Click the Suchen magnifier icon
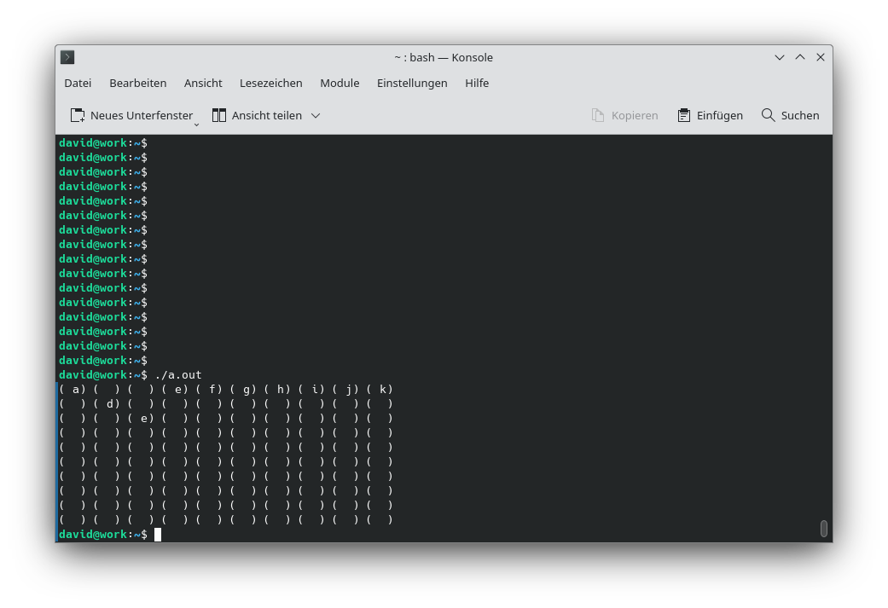The image size is (888, 608). coord(766,115)
